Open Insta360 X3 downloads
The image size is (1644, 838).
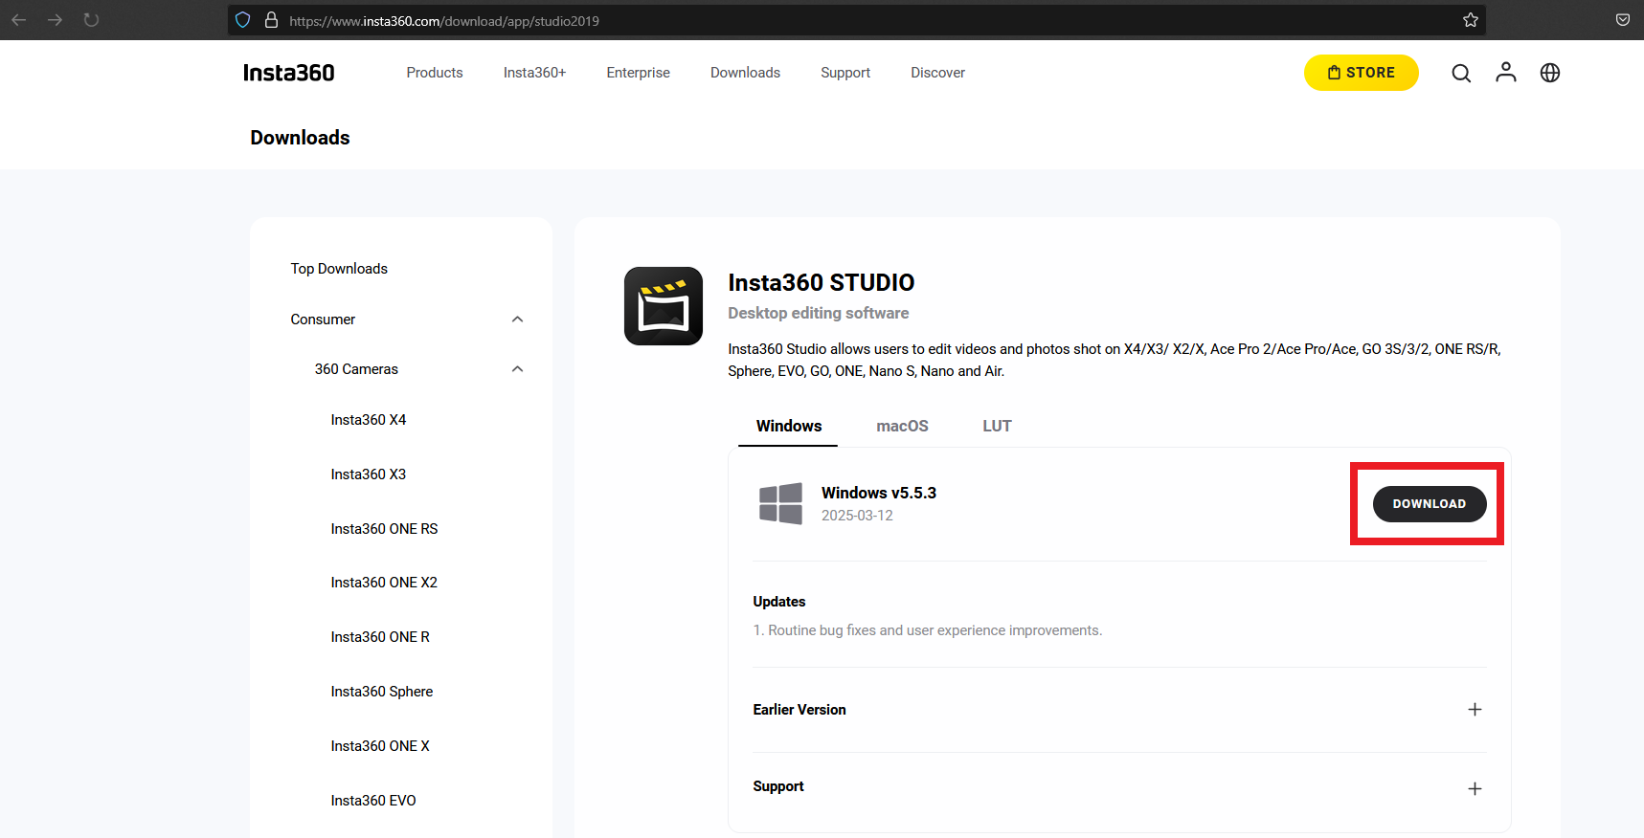(x=369, y=474)
